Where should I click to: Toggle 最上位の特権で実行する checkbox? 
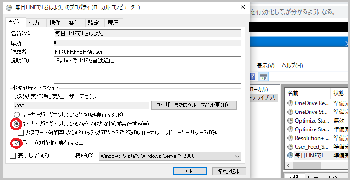pos(17,143)
